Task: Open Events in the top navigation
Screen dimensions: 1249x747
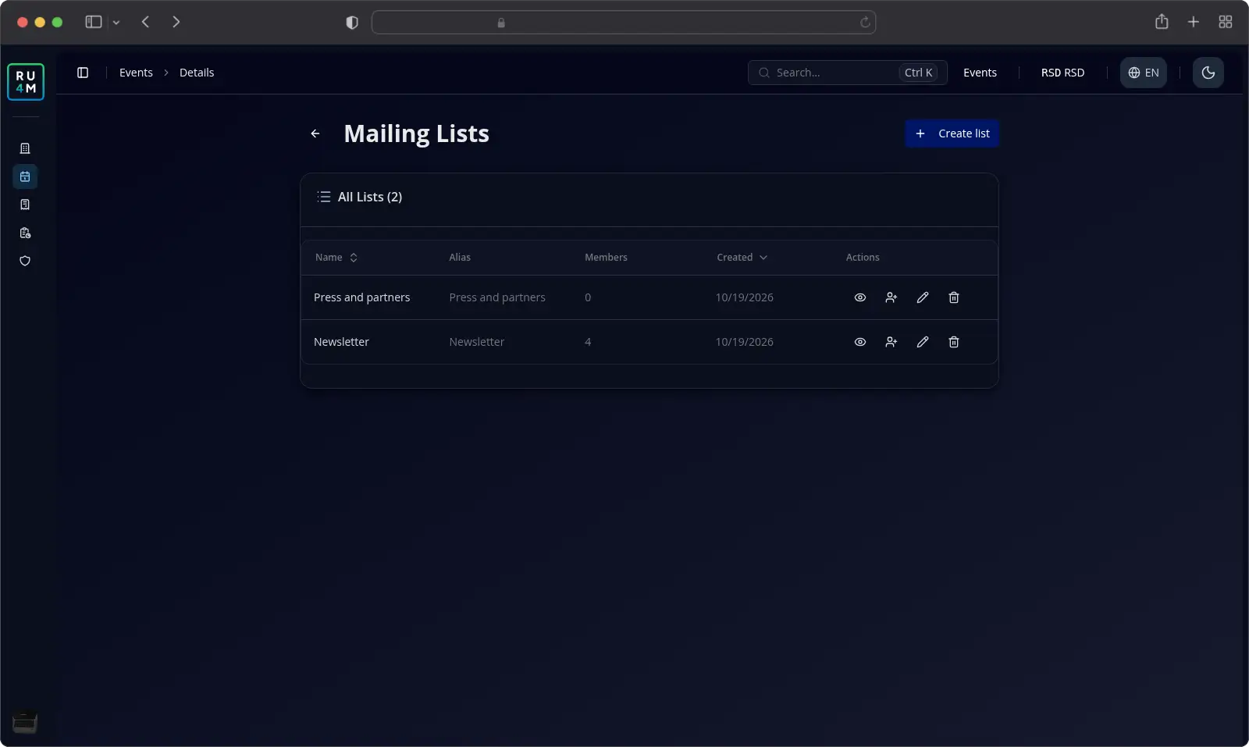Action: pos(980,73)
